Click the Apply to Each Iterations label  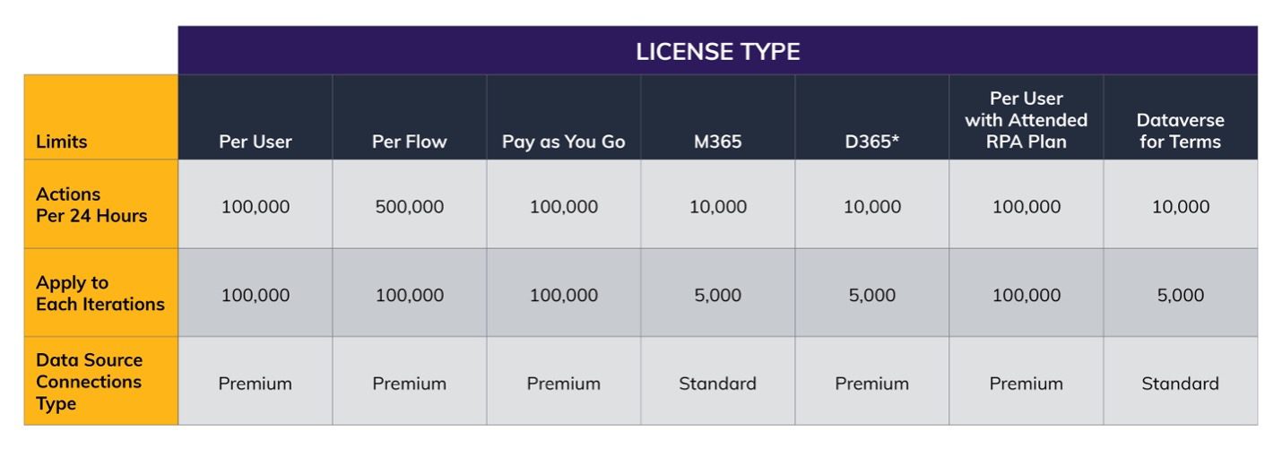100,293
